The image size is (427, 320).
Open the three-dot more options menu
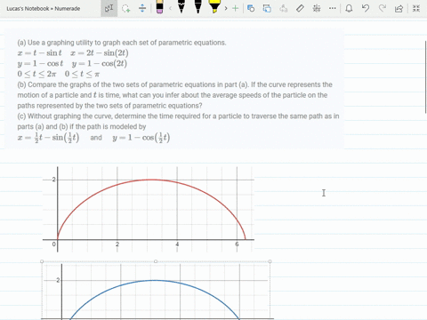333,8
